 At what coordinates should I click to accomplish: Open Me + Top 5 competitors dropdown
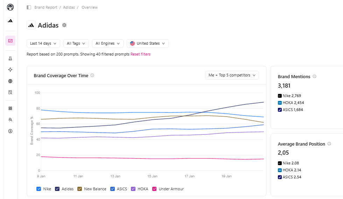pyautogui.click(x=232, y=75)
